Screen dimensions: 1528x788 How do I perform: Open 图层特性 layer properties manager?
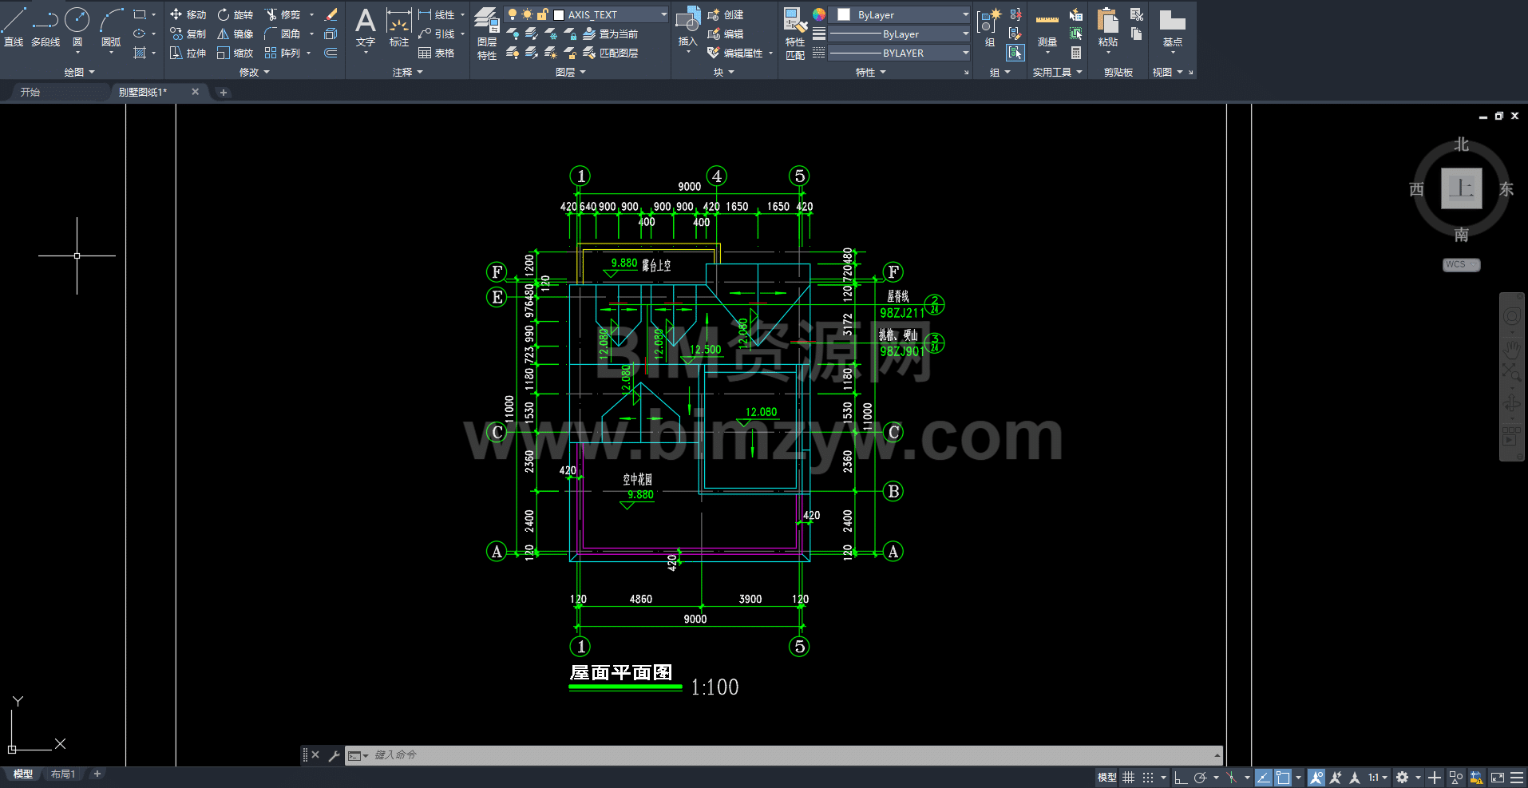487,34
